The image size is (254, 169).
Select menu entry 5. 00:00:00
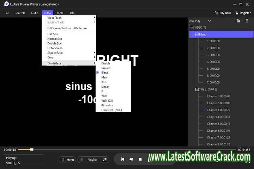(213, 69)
